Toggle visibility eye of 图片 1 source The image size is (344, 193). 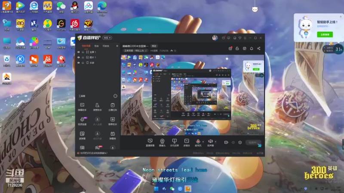point(79,57)
